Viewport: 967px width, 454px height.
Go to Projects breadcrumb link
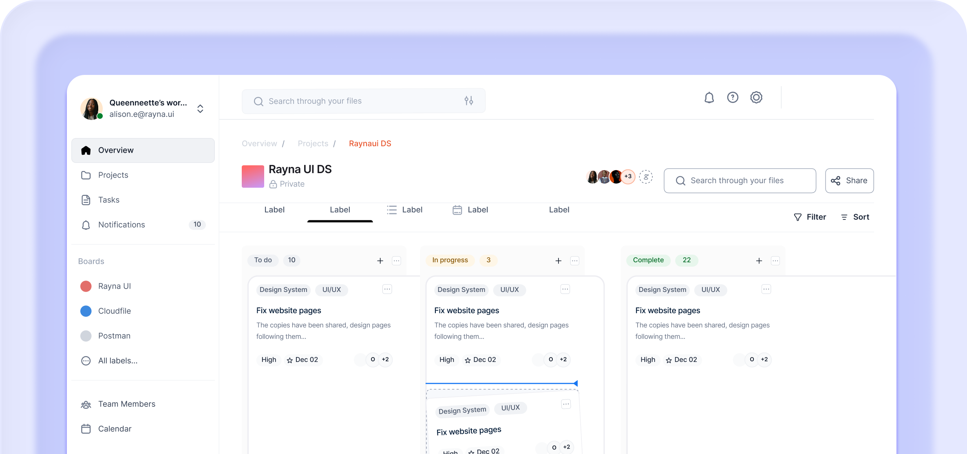click(x=313, y=143)
